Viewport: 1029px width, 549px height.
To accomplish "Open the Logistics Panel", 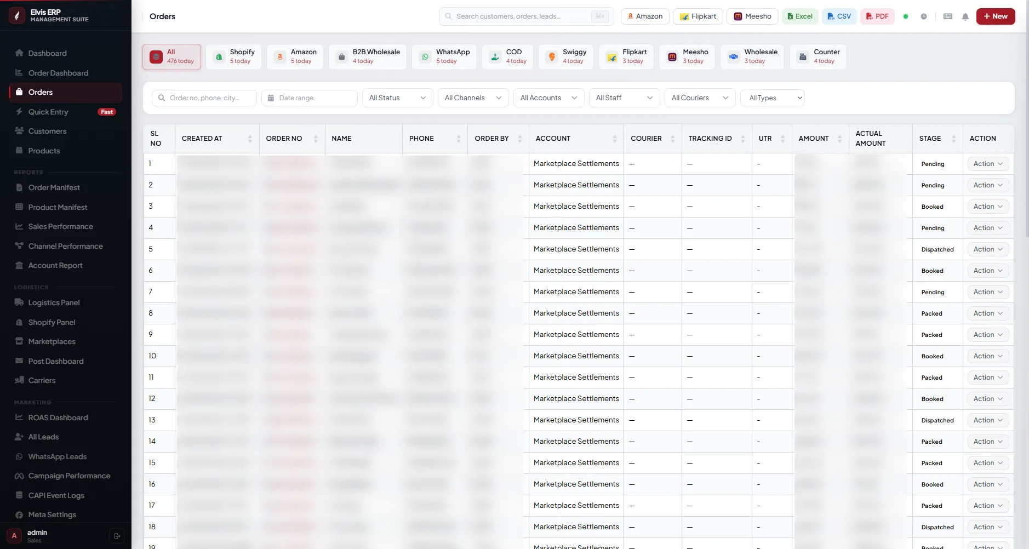I will coord(65,302).
